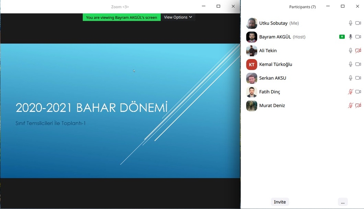Click Serkan AKSU's avatar picture

[252, 78]
